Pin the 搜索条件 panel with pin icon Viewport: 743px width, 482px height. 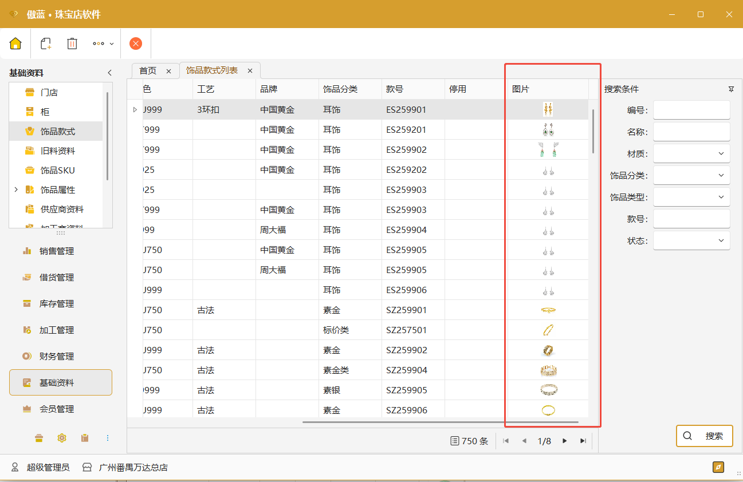(731, 89)
